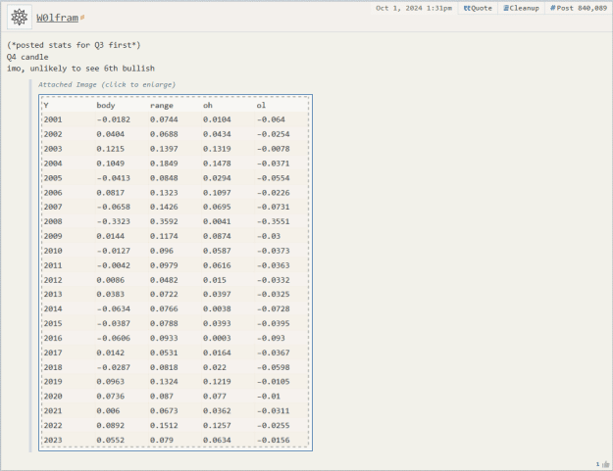
Task: Click the range value 0.1512
Action: point(164,426)
